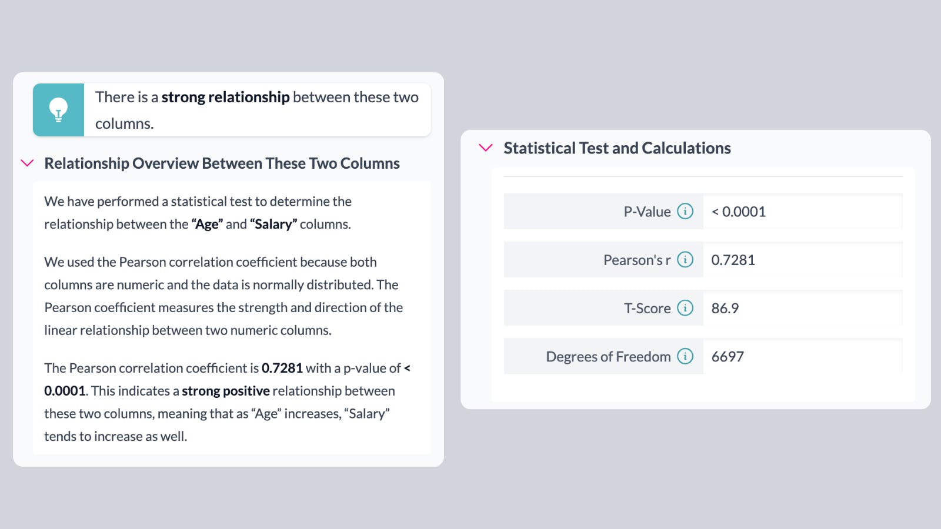Click the 0.7281 value in Pearson's r row
This screenshot has width=941, height=529.
click(x=733, y=260)
